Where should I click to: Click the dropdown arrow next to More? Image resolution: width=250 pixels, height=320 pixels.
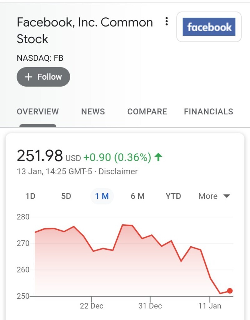tap(227, 196)
